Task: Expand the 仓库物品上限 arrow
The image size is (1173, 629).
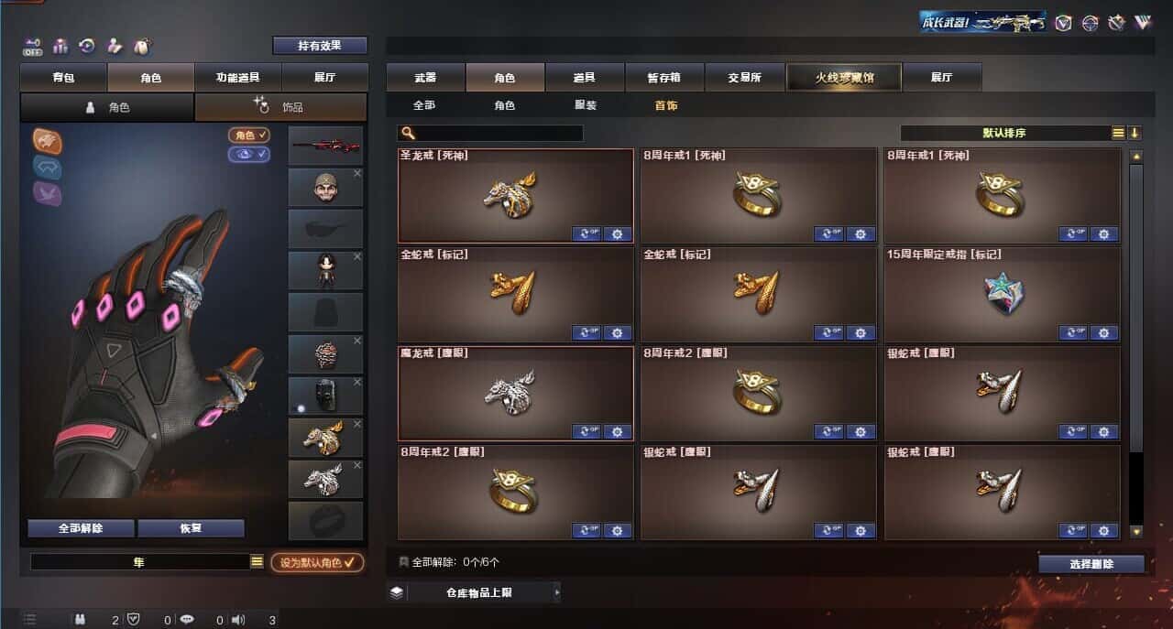Action: 556,592
